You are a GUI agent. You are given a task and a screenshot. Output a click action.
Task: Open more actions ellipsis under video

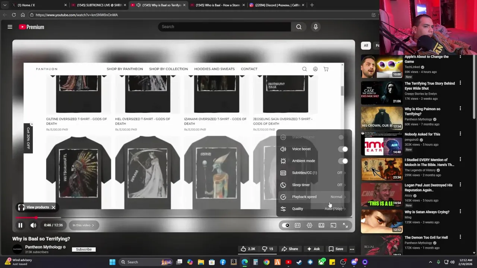click(x=352, y=249)
